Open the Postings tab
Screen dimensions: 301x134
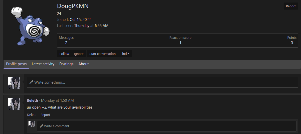tap(66, 64)
